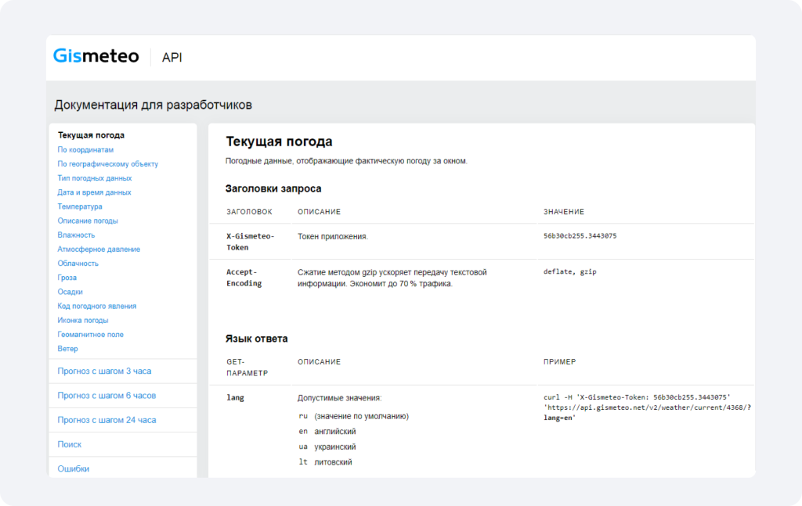Viewport: 802px width, 506px height.
Task: Click the lt литовский entry
Action: [325, 462]
